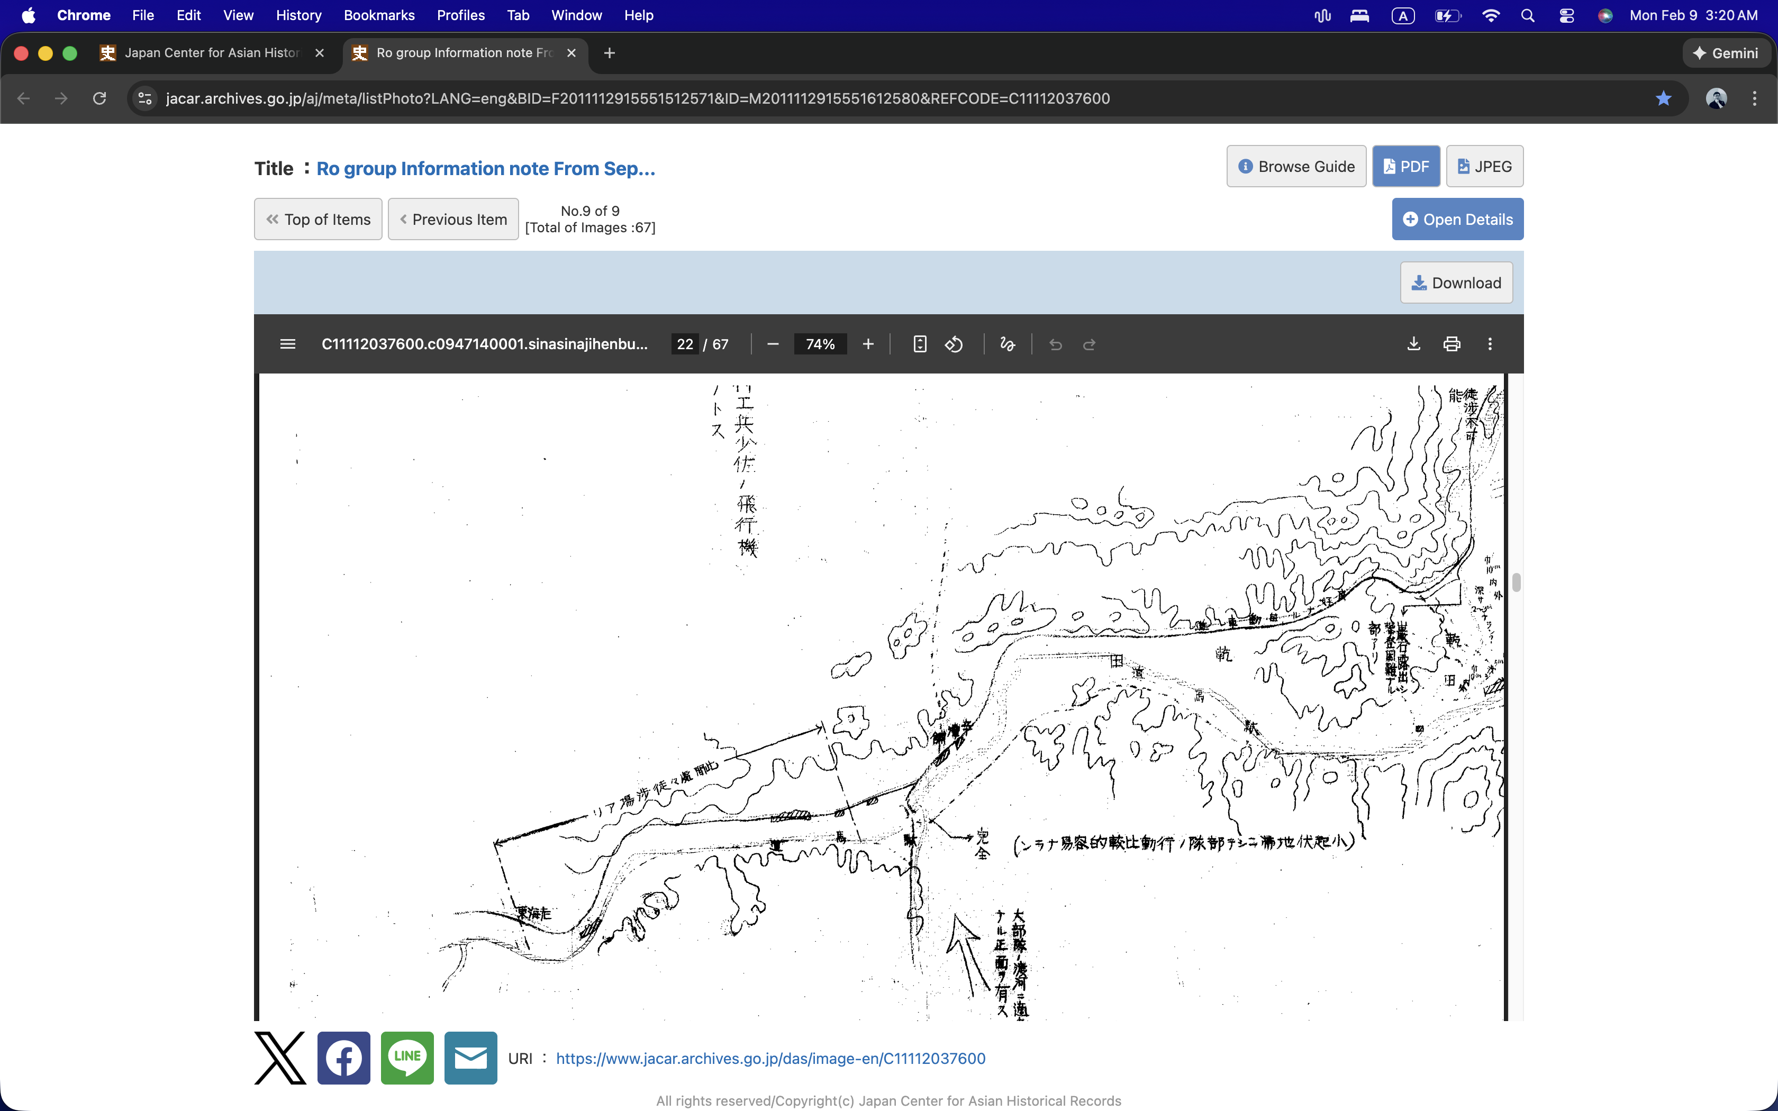
Task: Share the page on Facebook
Action: click(344, 1058)
